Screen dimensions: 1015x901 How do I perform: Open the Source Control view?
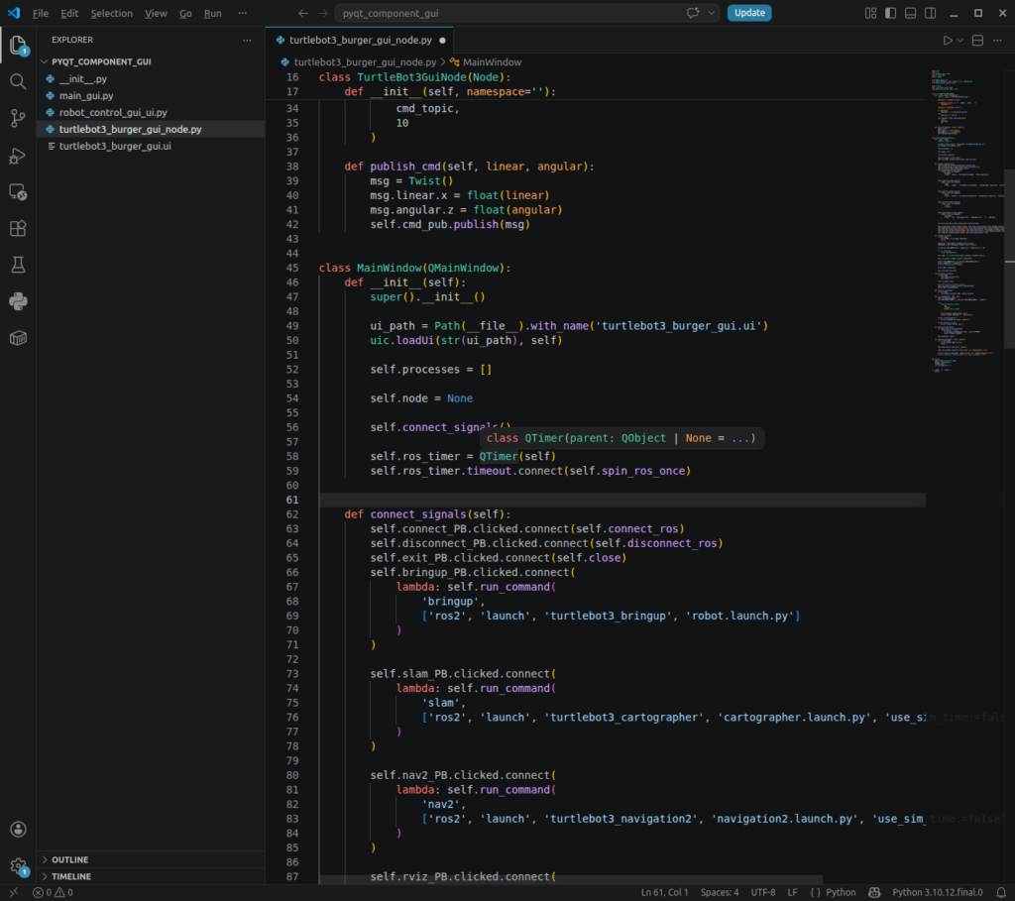(x=18, y=118)
